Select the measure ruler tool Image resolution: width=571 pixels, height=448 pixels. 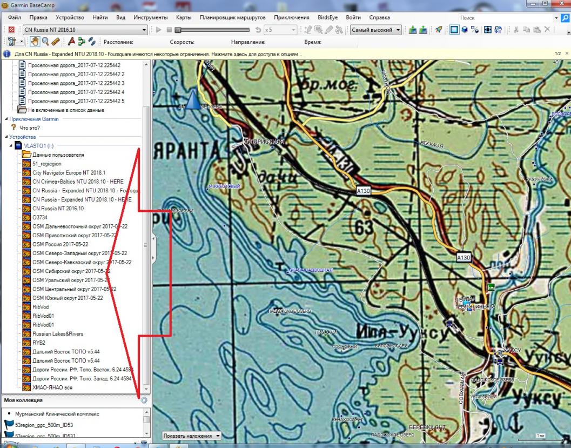point(56,42)
